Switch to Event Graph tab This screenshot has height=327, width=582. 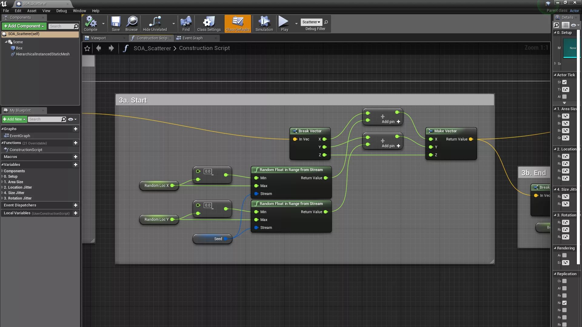point(192,38)
